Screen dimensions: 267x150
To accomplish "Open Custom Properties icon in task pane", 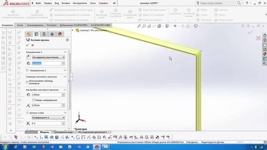I will coord(265,59).
